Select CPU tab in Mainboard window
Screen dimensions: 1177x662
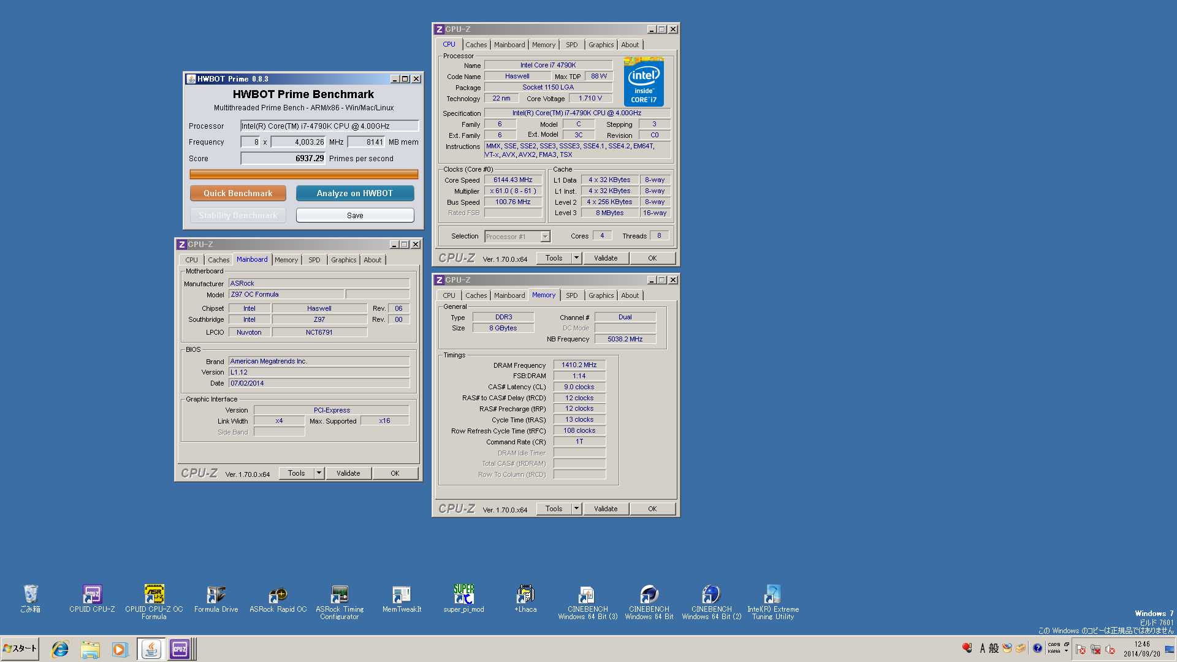point(191,260)
